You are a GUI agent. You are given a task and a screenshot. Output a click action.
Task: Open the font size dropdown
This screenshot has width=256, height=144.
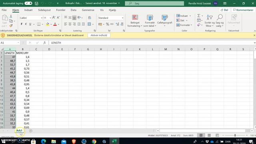pyautogui.click(x=50, y=18)
